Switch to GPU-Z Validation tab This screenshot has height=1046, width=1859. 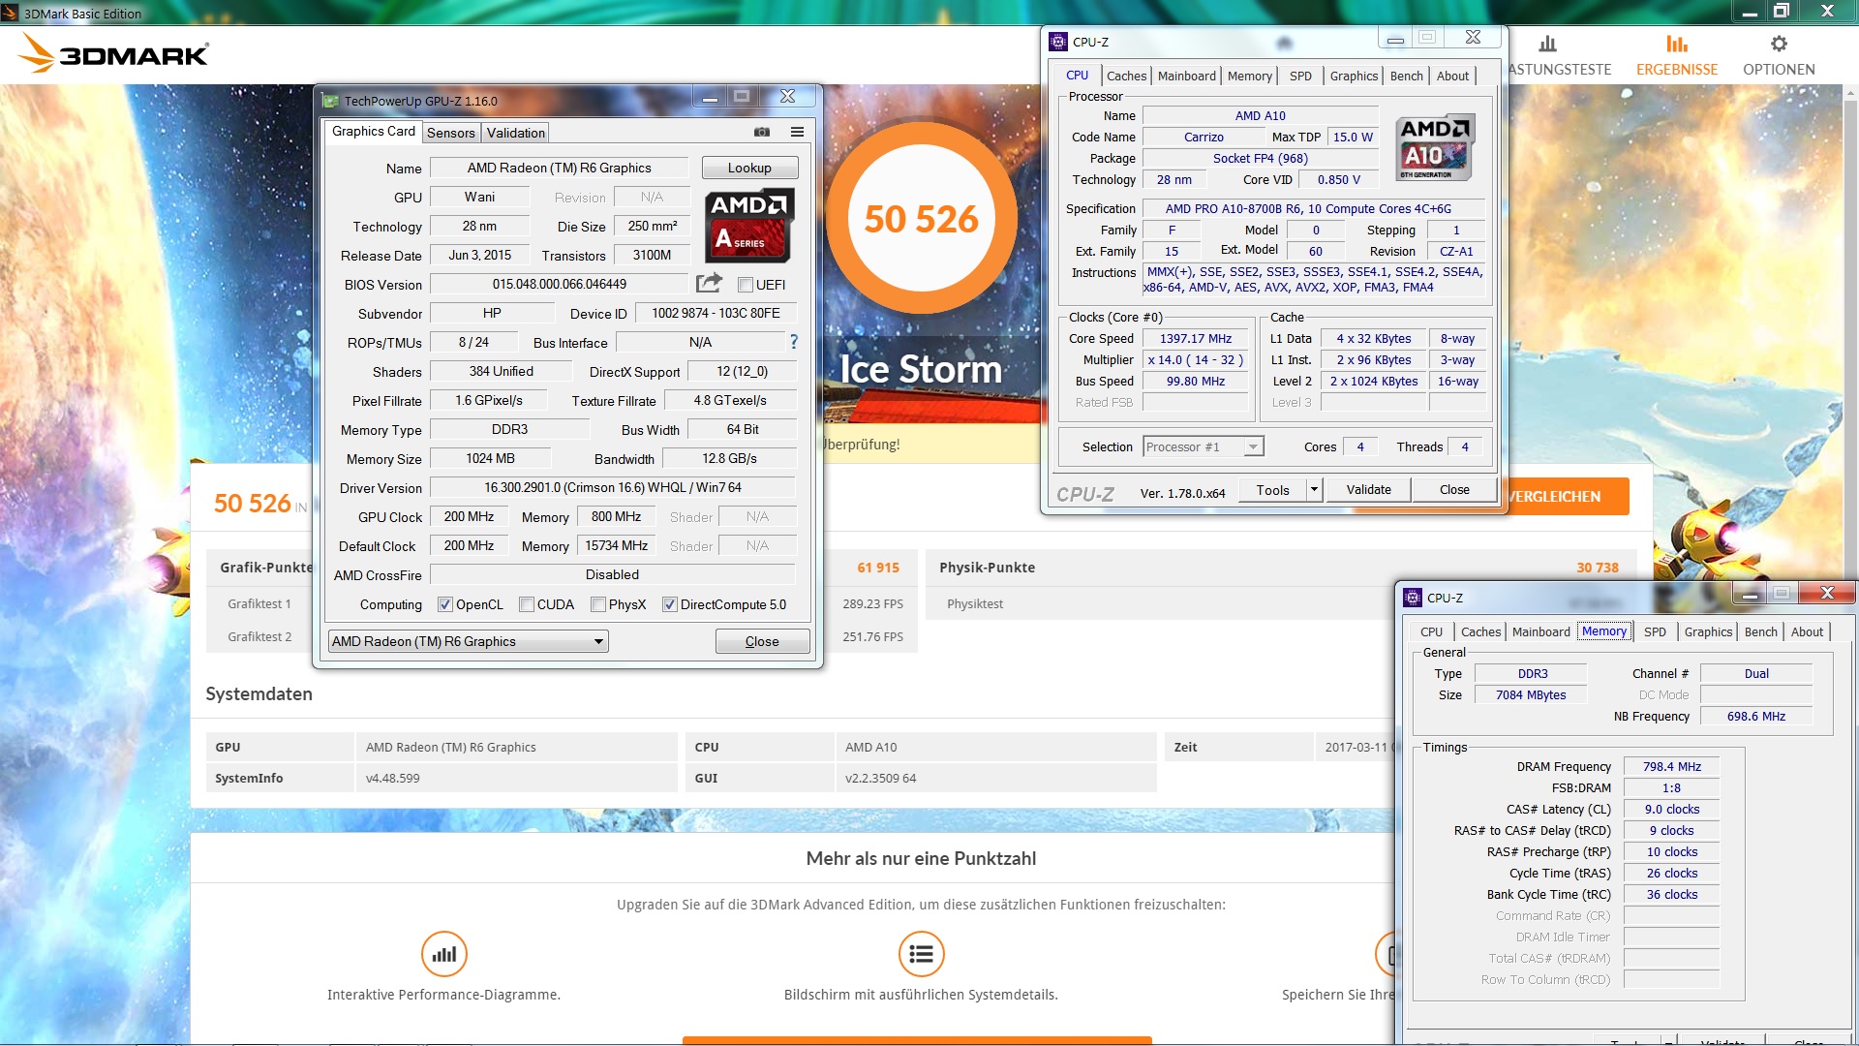(x=516, y=133)
